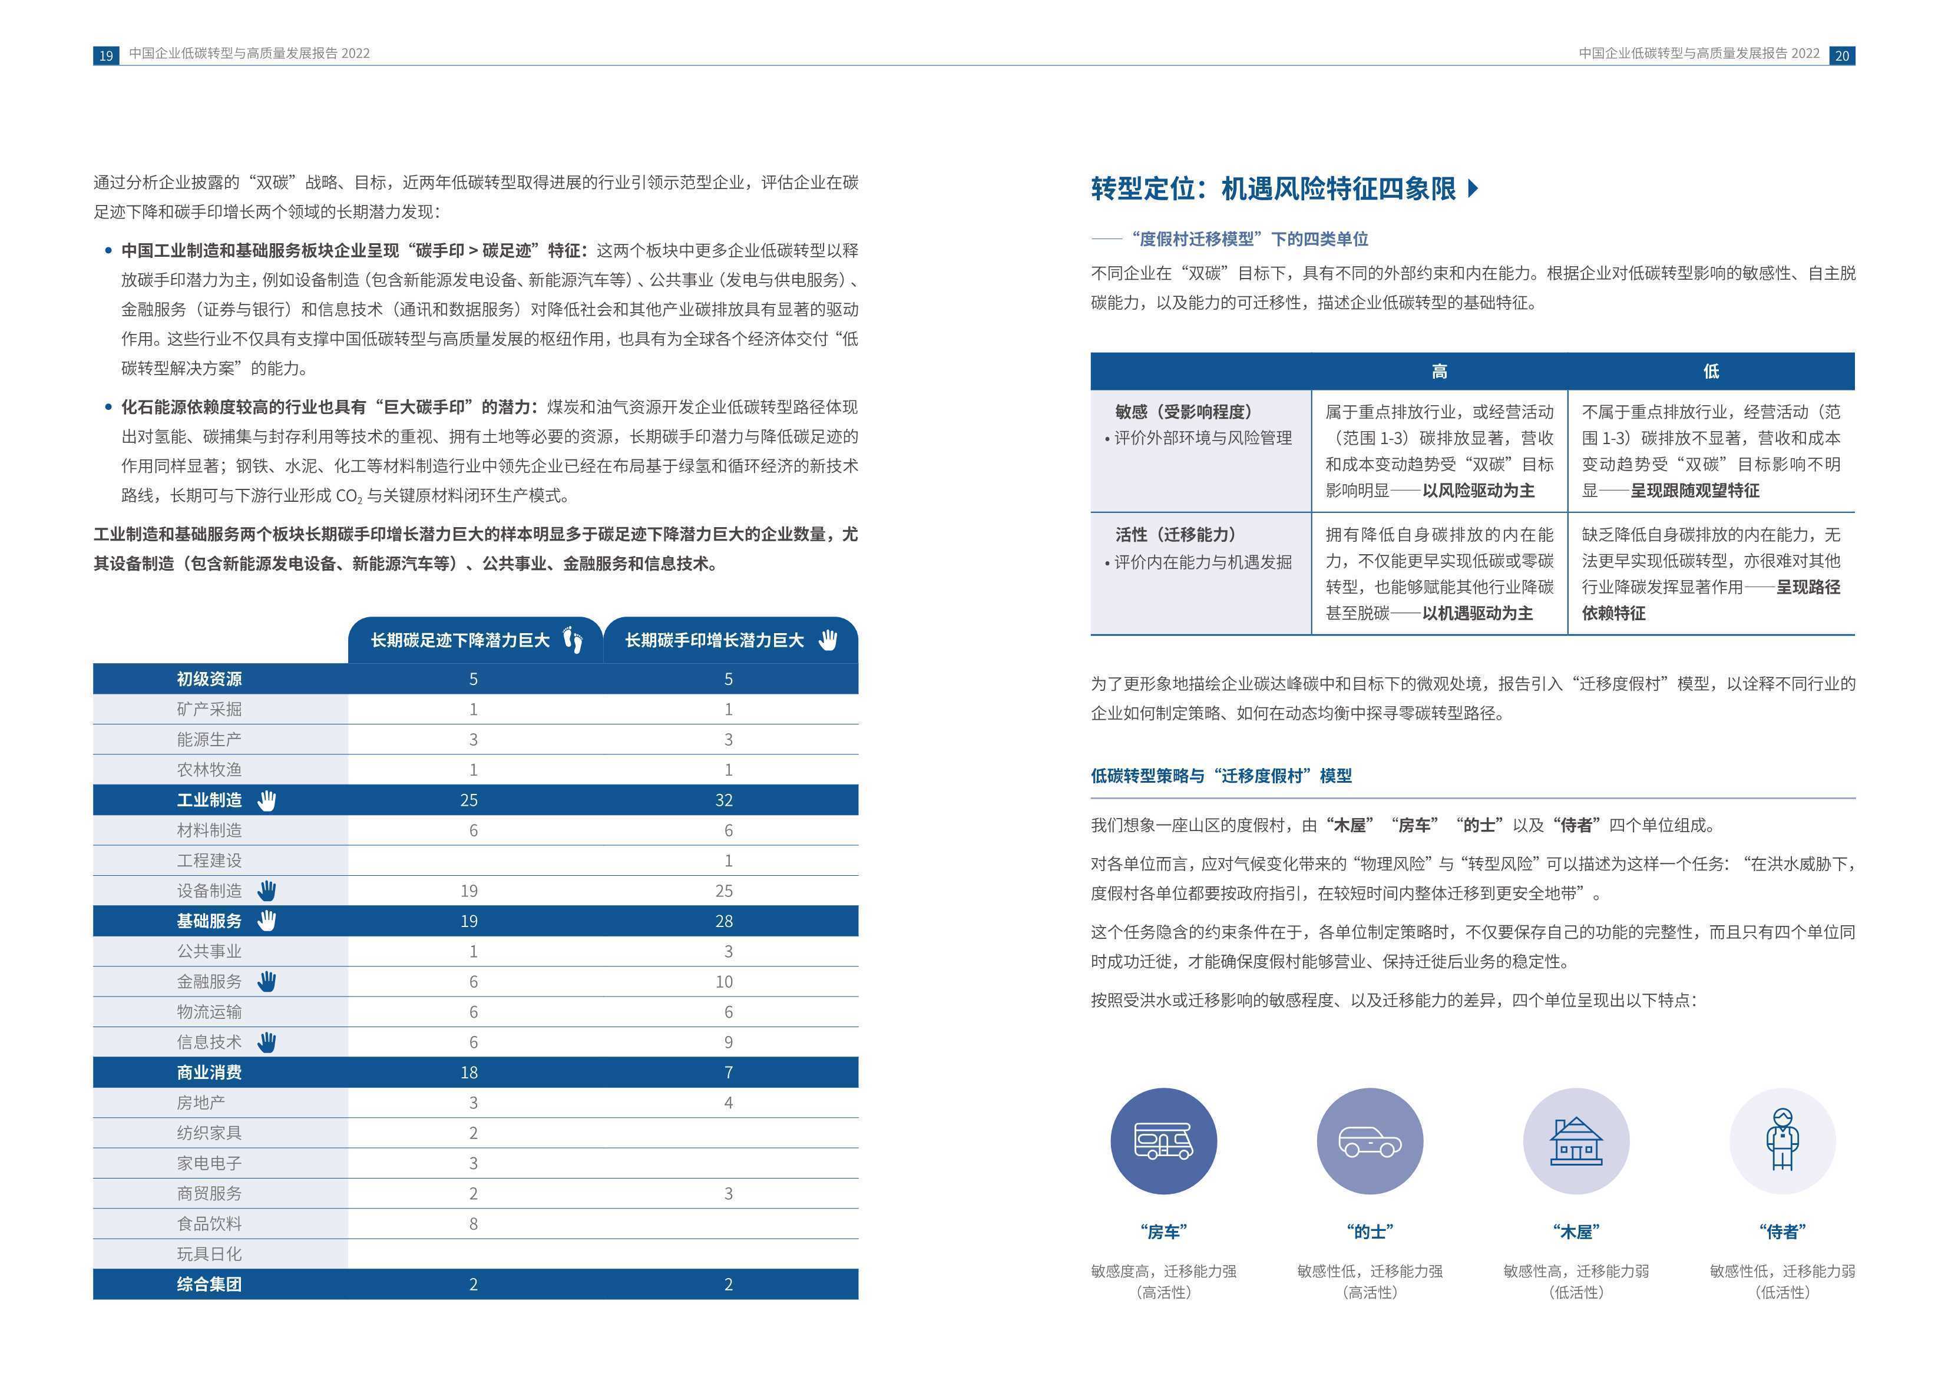This screenshot has height=1377, width=1948.
Task: Click the 综合集团 category row label
Action: (209, 1284)
